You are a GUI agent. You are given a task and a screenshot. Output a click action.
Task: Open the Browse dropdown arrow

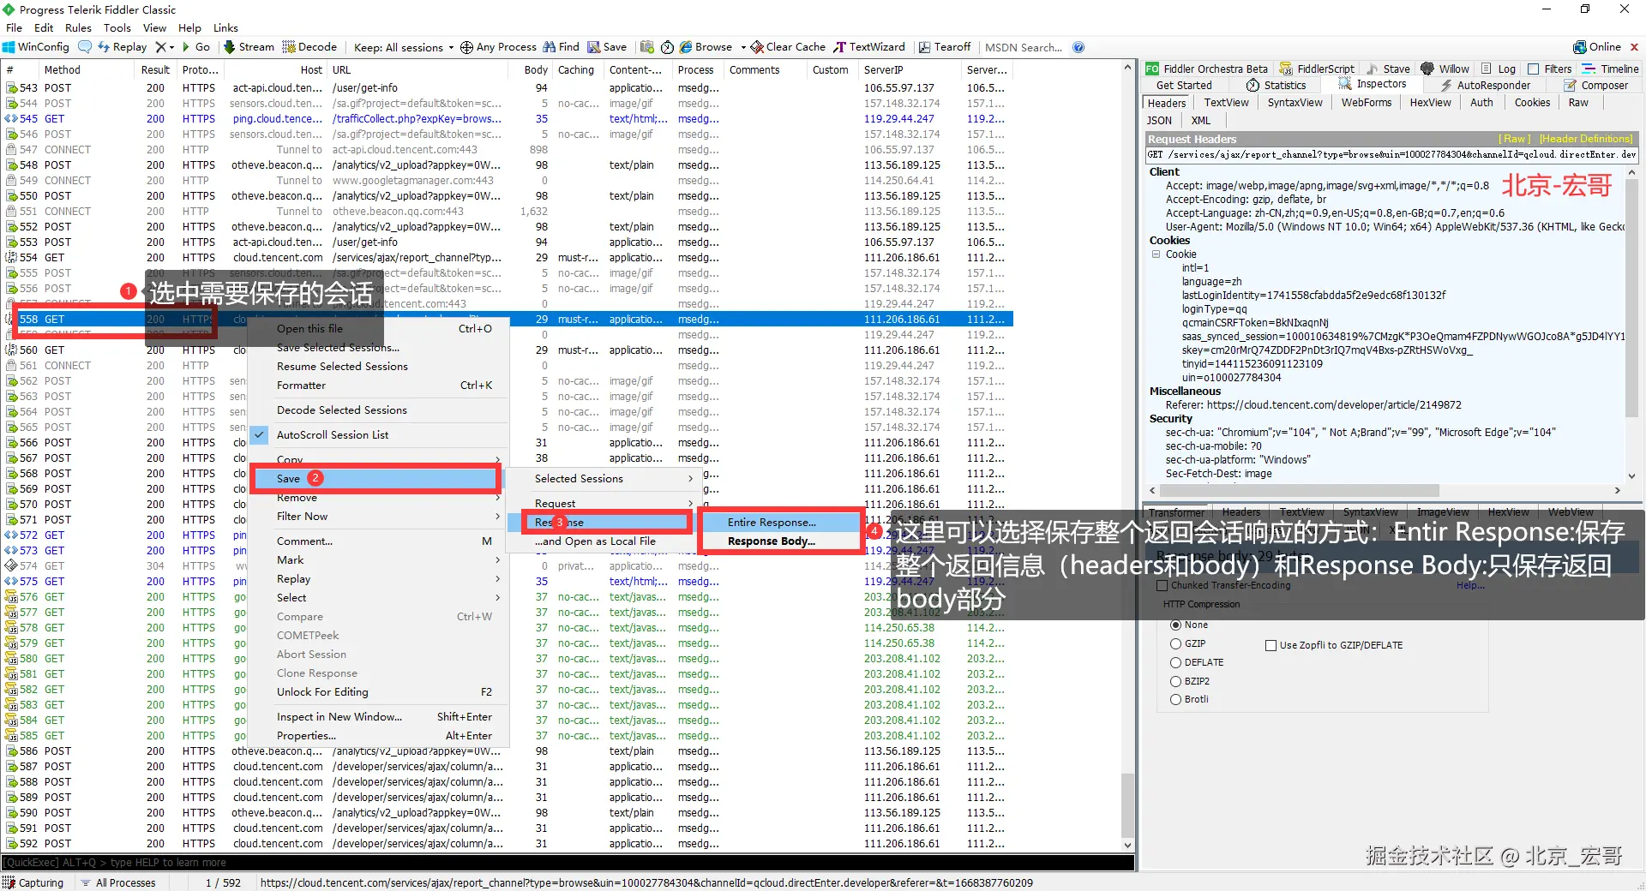(x=743, y=47)
